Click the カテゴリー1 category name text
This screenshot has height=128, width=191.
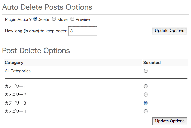pos(15,86)
